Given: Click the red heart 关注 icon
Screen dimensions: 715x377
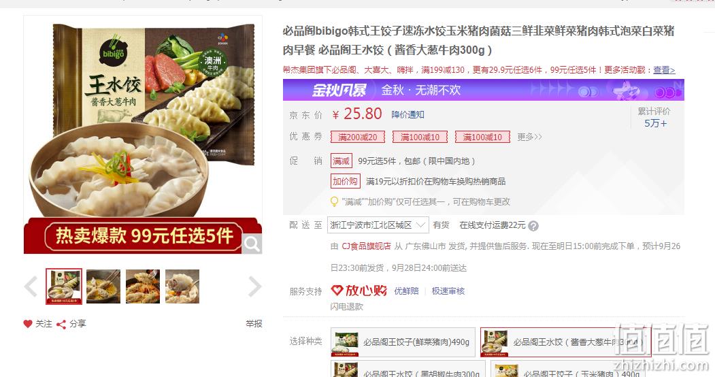Looking at the screenshot, I should 28,324.
